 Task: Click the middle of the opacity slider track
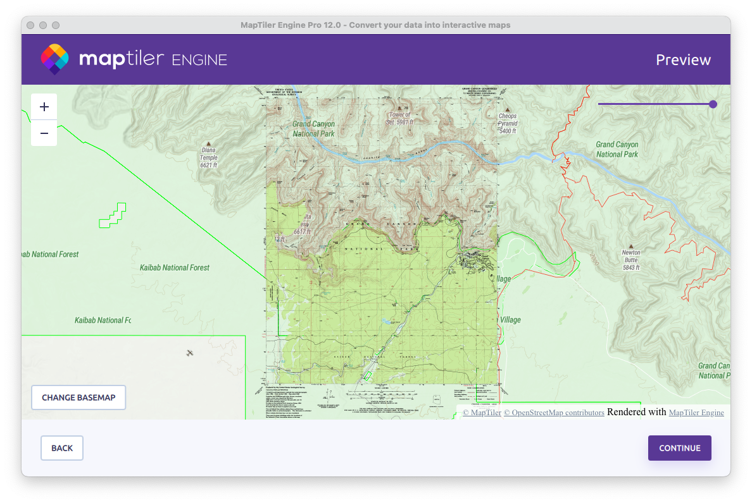656,104
